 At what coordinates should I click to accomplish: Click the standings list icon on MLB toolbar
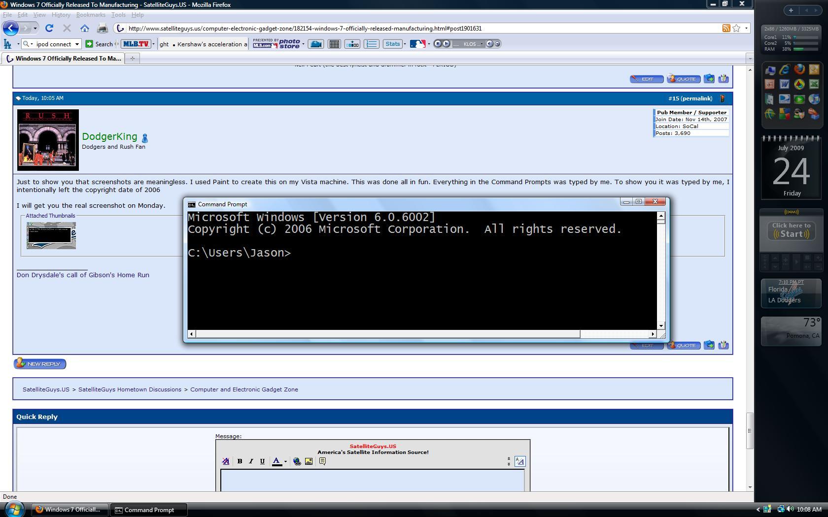372,44
